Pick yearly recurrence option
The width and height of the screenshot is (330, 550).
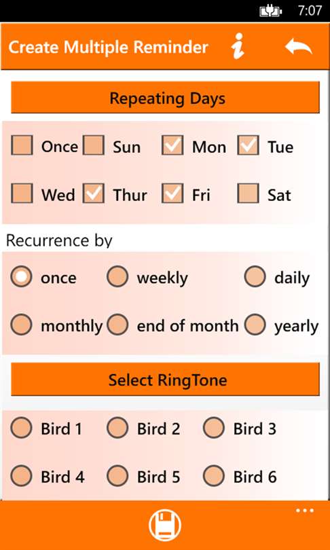255,325
